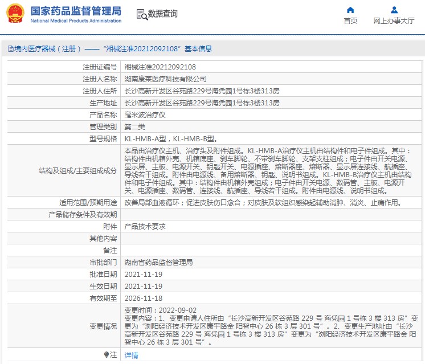Click the 网上办事大厅 user icon
This screenshot has width=425, height=364.
tap(394, 10)
